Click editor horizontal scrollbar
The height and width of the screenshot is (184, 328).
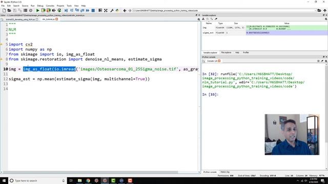coord(90,172)
